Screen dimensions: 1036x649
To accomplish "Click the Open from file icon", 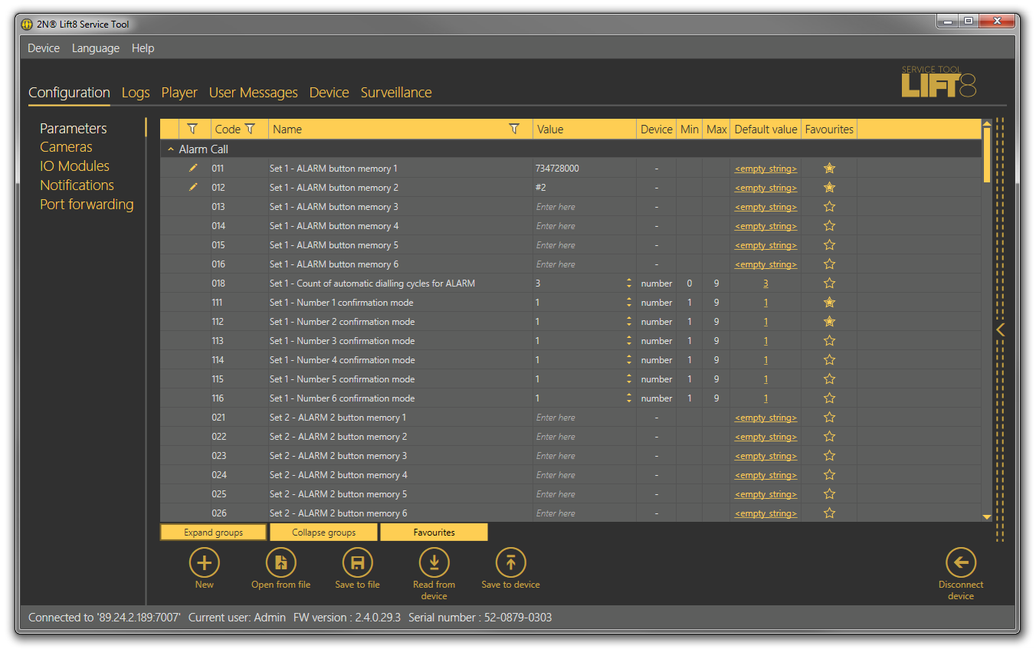I will (x=280, y=563).
